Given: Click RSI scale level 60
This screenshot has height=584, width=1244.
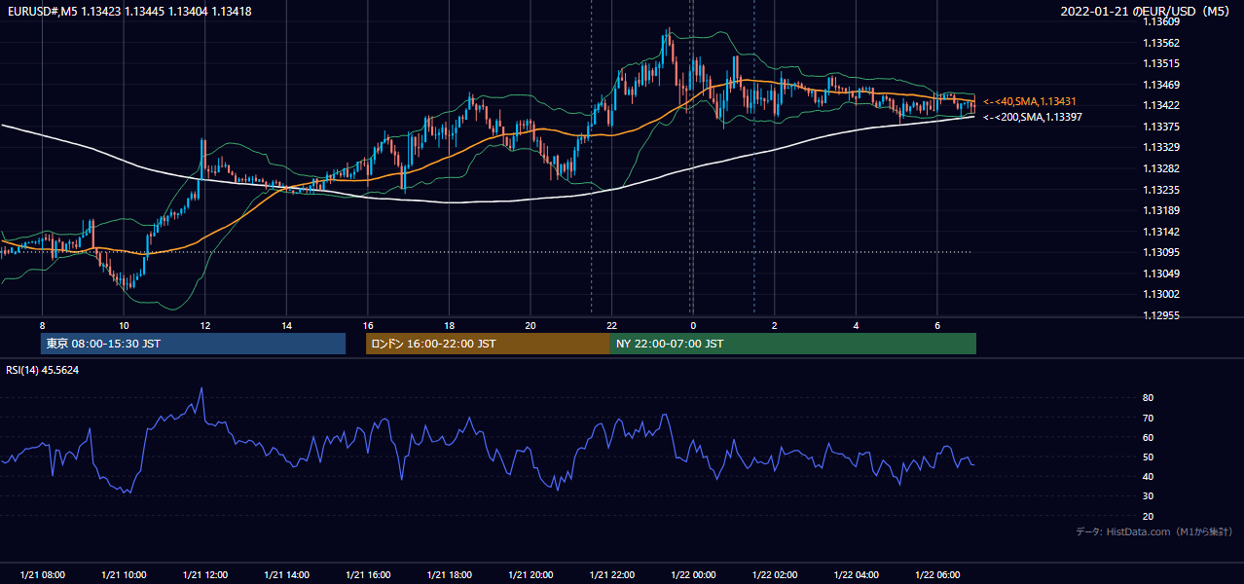Looking at the screenshot, I should 1149,437.
